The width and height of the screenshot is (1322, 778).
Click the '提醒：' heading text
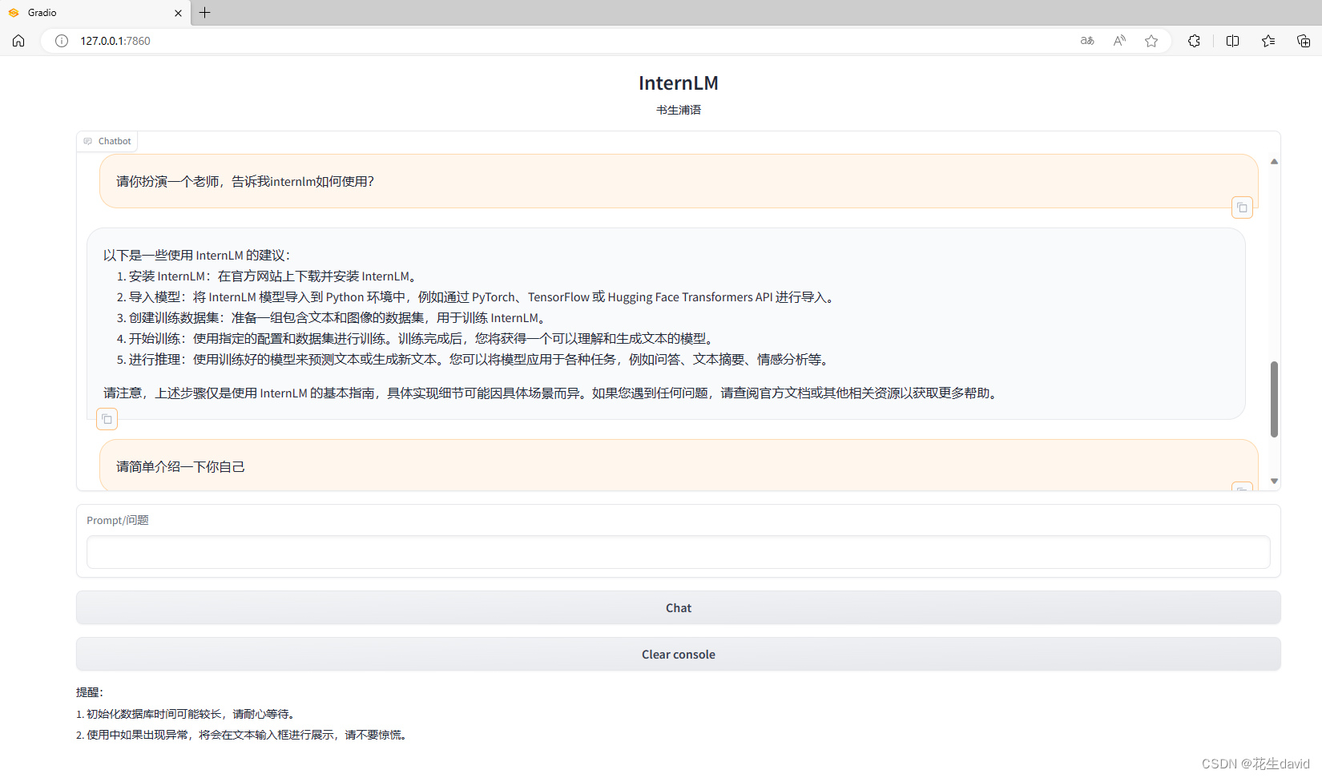[x=90, y=692]
